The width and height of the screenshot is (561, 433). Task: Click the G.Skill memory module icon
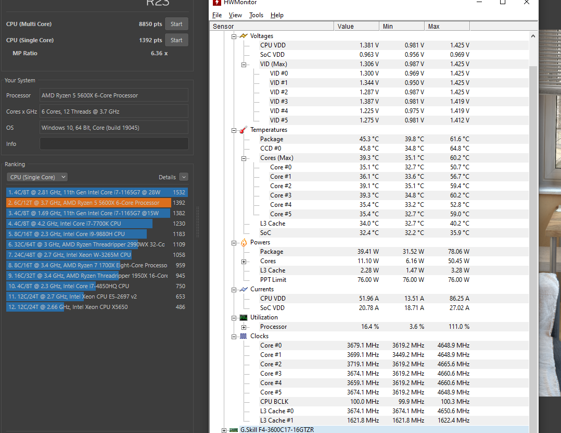click(234, 430)
